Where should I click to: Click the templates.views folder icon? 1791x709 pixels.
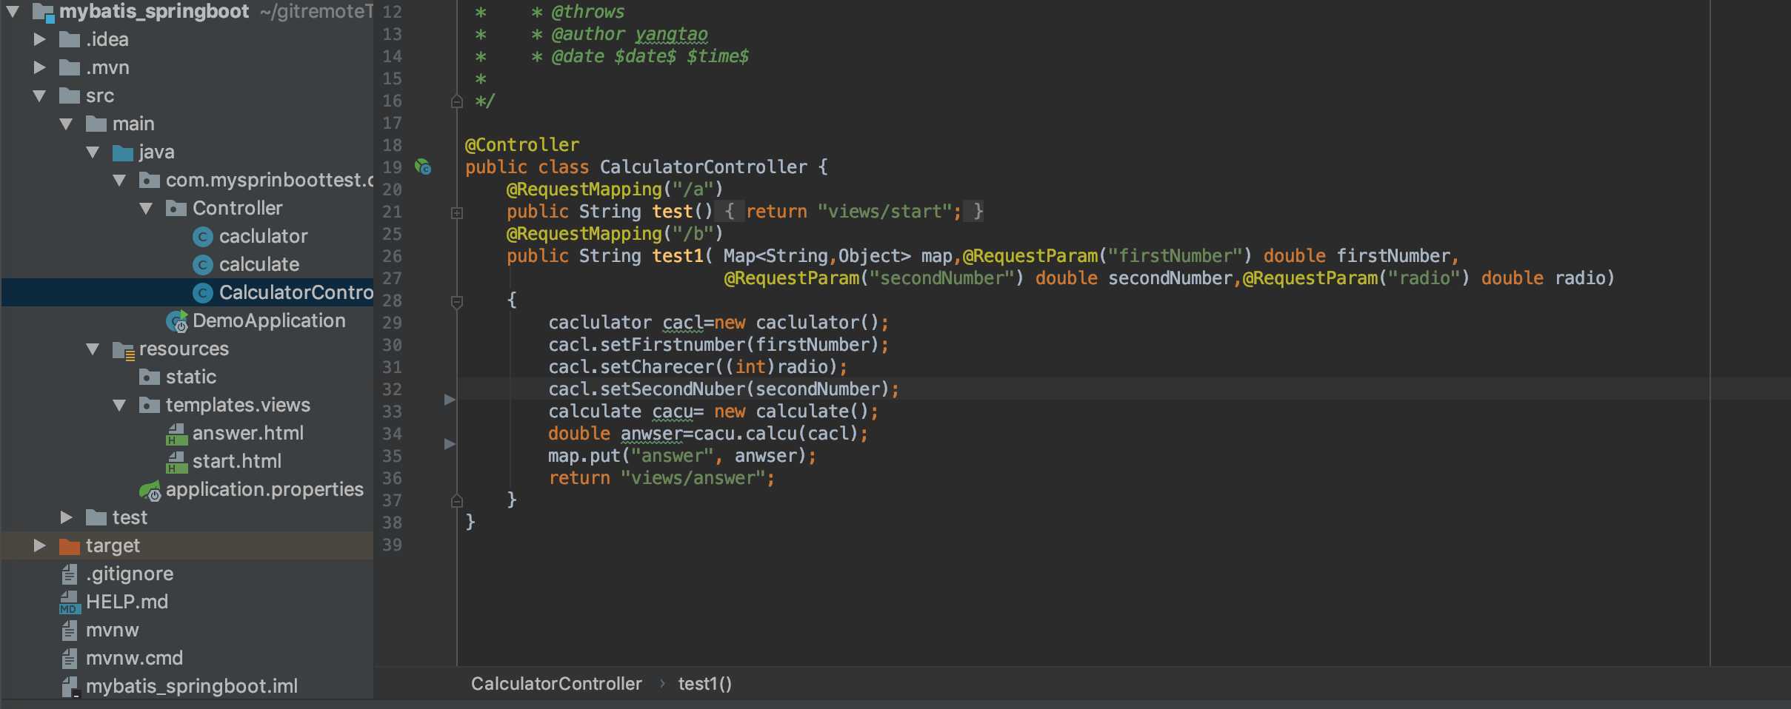(150, 406)
